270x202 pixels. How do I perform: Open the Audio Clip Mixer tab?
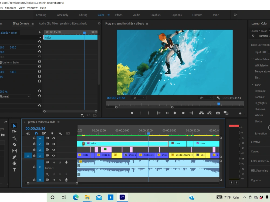[x=63, y=23]
